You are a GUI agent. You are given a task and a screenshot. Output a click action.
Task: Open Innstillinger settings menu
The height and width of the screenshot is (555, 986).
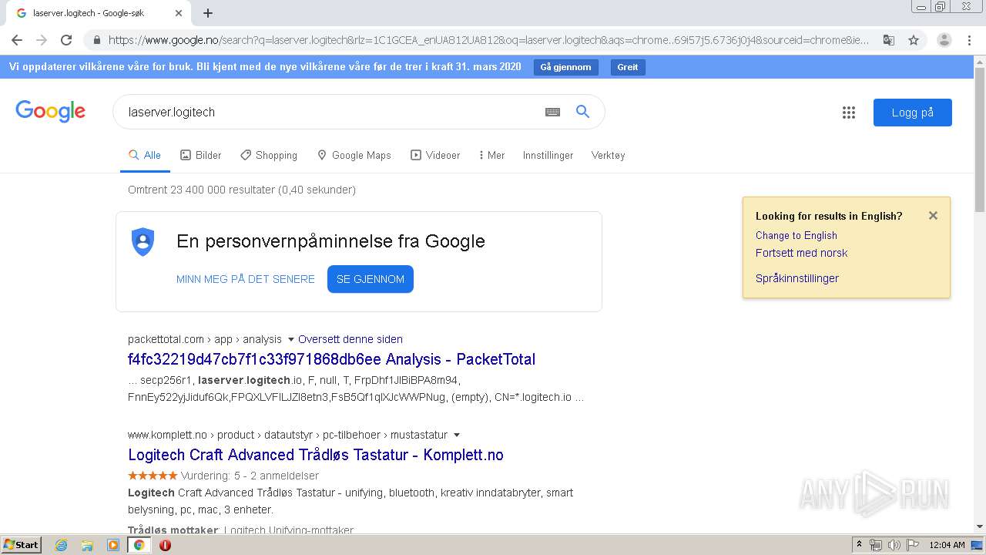point(548,155)
